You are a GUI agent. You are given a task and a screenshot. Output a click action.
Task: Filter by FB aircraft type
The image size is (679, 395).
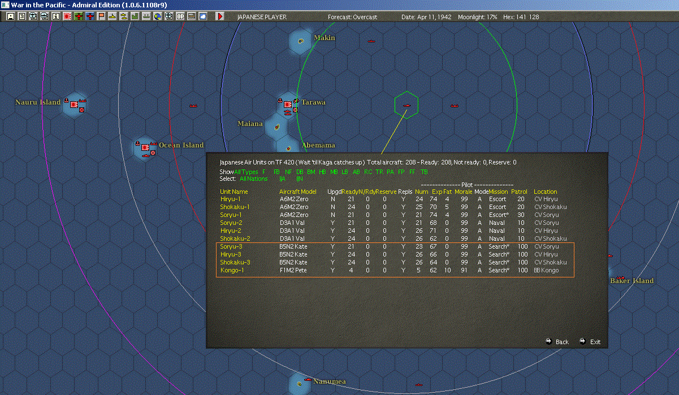point(276,172)
